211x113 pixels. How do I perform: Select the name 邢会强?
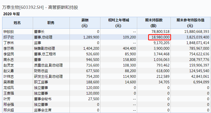[x=9, y=104]
